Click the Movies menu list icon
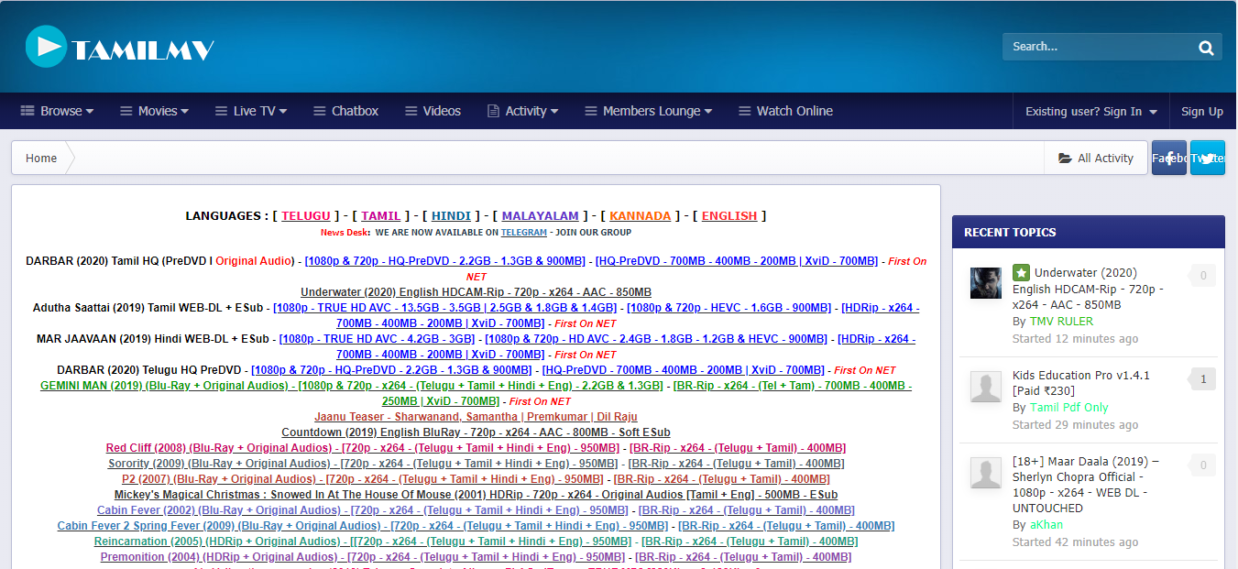 coord(126,111)
